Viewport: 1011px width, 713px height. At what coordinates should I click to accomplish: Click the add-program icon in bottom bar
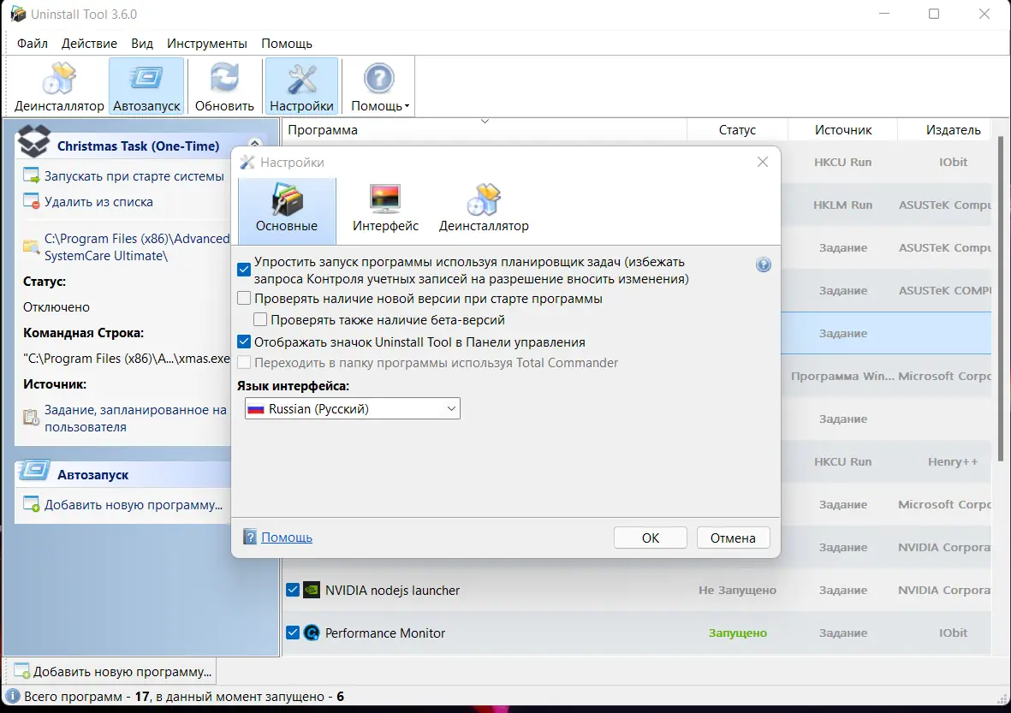coord(21,670)
